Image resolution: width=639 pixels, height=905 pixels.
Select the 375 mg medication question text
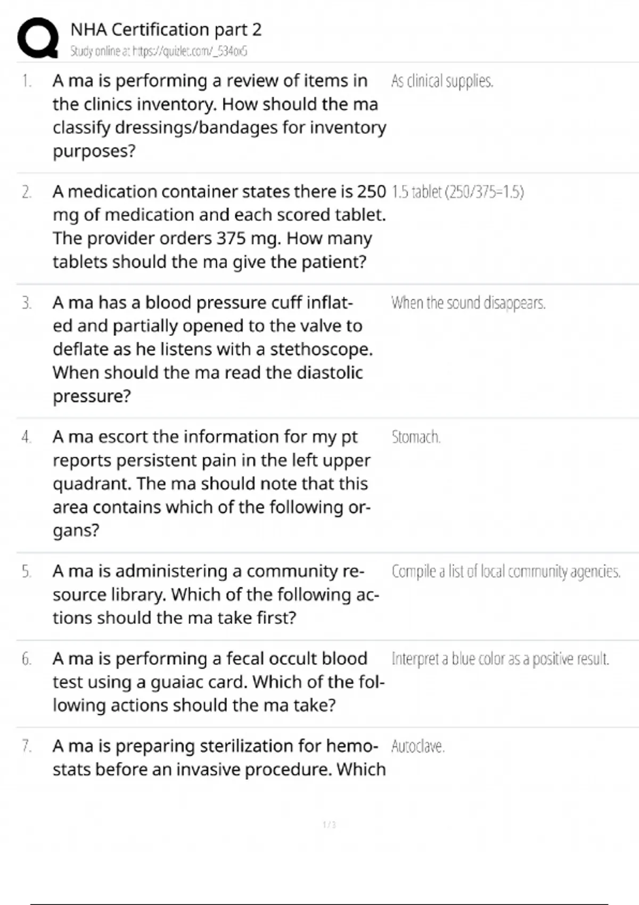(x=218, y=226)
